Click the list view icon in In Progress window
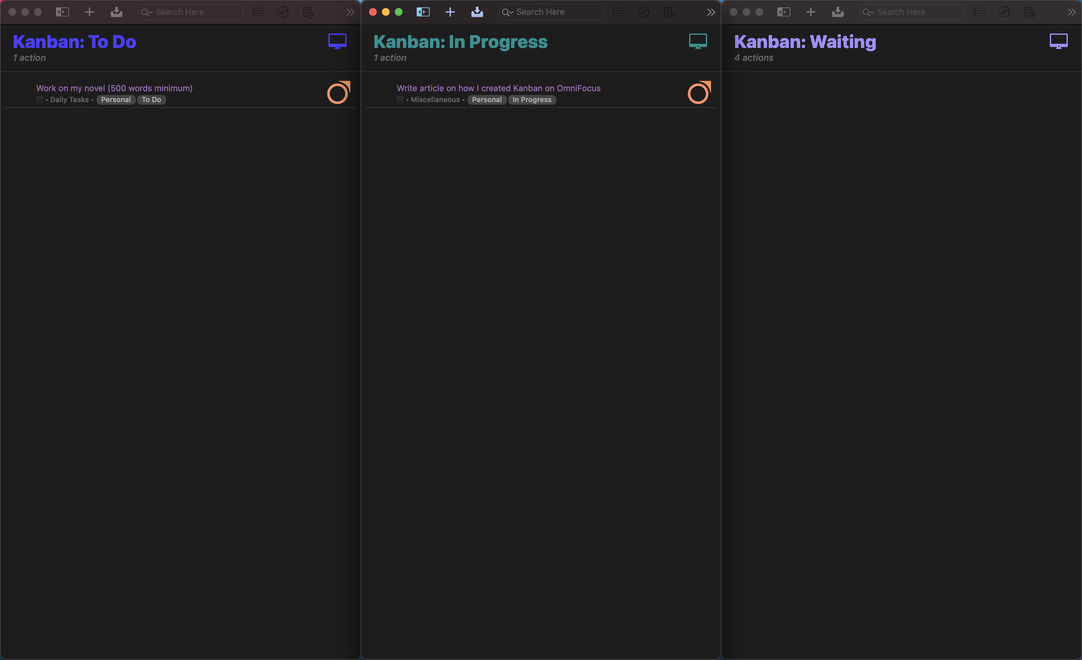1082x660 pixels. (619, 12)
